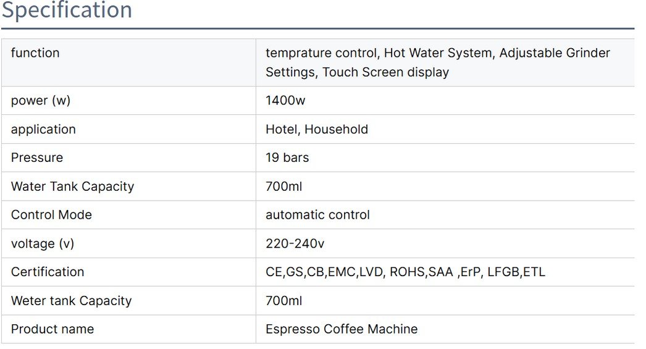Click the 'power (w)' label

point(41,101)
